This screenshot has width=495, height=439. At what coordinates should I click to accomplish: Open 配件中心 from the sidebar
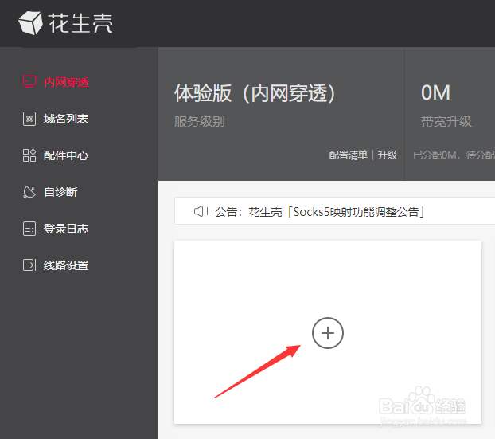click(66, 155)
